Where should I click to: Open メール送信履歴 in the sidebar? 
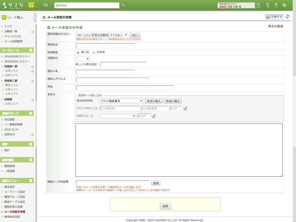point(13,41)
